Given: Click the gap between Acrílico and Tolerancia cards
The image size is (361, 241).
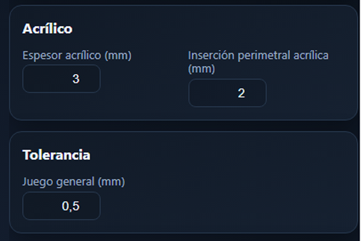Looking at the screenshot, I should pos(180,126).
